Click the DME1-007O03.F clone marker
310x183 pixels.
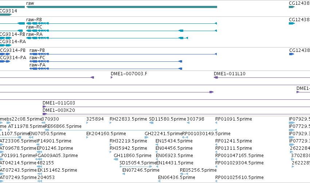(112, 77)
